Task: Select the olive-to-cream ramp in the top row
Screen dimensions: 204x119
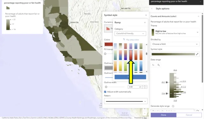Action: click(x=120, y=46)
